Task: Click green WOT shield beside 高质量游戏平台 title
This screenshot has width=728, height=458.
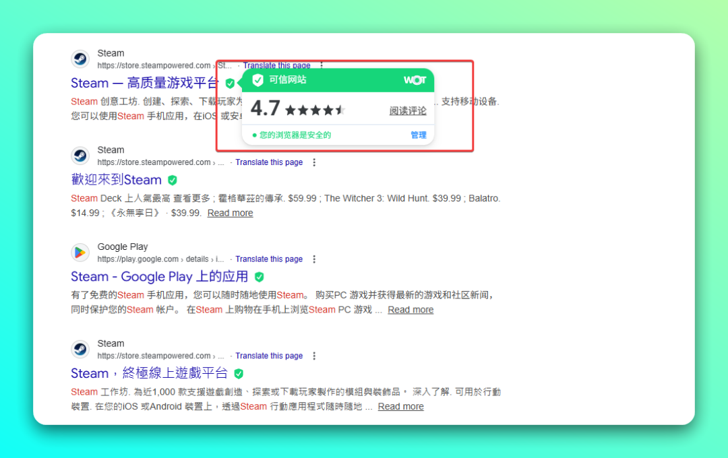Action: 230,84
